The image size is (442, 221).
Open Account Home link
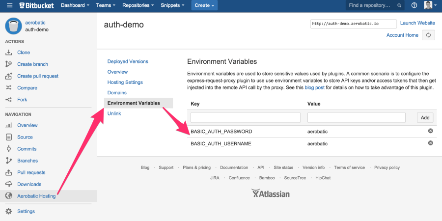tap(402, 35)
